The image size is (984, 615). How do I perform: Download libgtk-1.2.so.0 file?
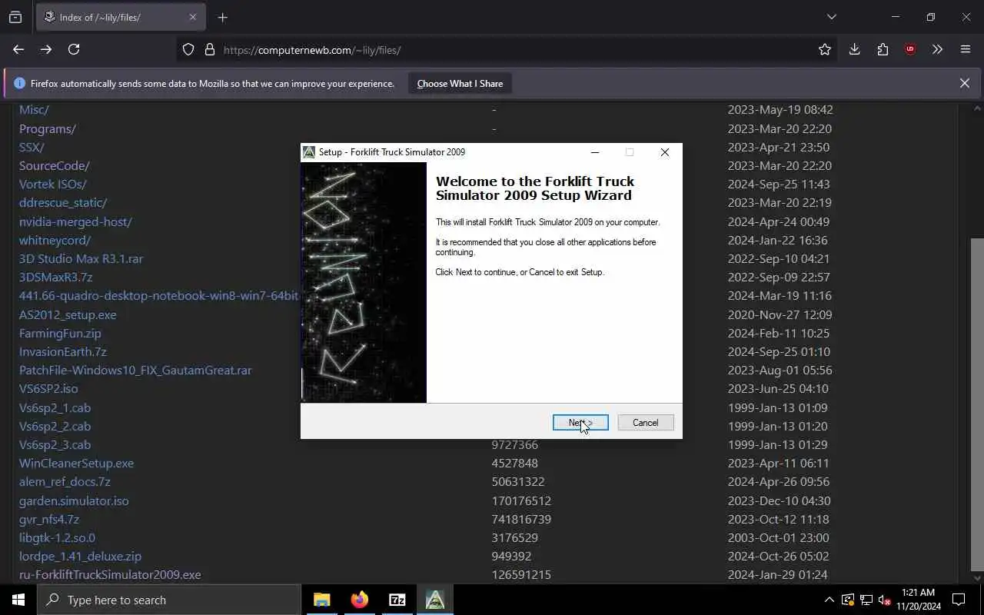57,538
